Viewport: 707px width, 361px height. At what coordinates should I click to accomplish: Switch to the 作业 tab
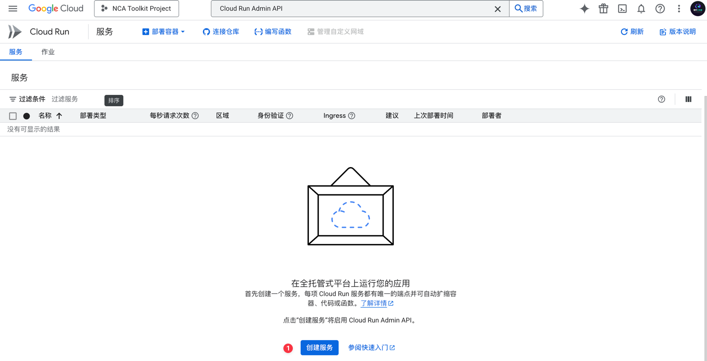(48, 52)
